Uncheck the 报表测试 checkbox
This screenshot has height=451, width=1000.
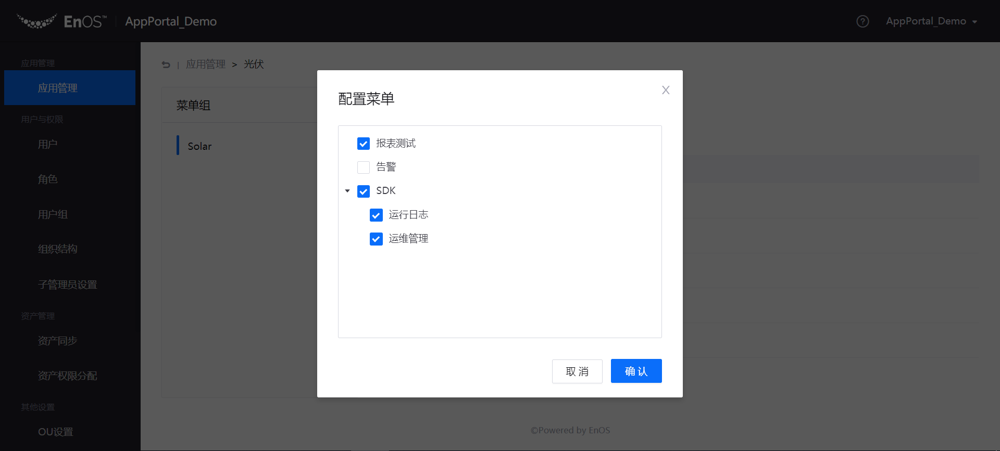(x=364, y=144)
